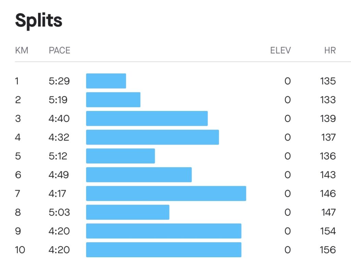The image size is (351, 271).
Task: Click the PACE column header
Action: coord(59,50)
